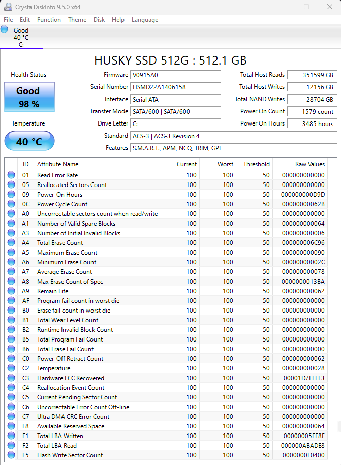
Task: Click the status orb for Current Pending Sector Count
Action: (x=11, y=397)
